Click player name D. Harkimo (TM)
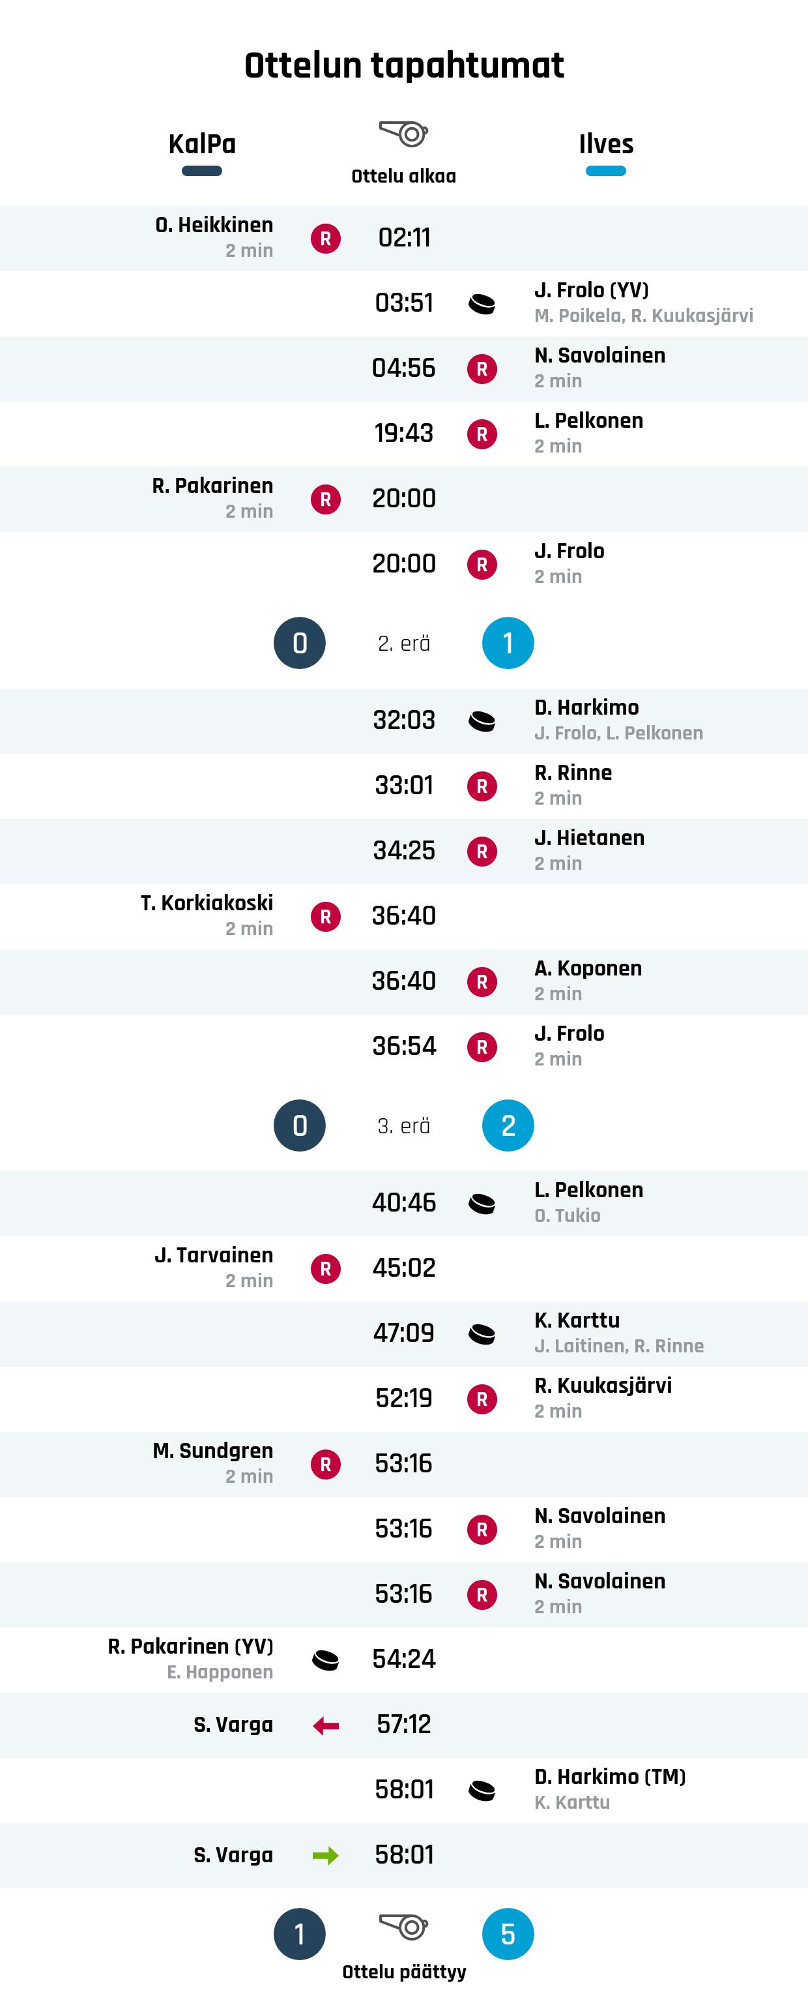This screenshot has height=1994, width=808. click(610, 1776)
